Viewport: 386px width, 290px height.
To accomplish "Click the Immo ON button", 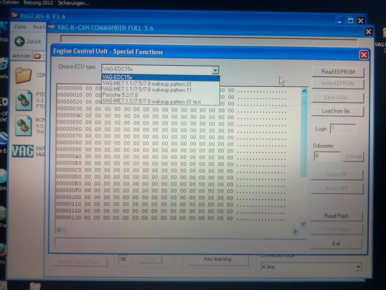I will click(337, 175).
